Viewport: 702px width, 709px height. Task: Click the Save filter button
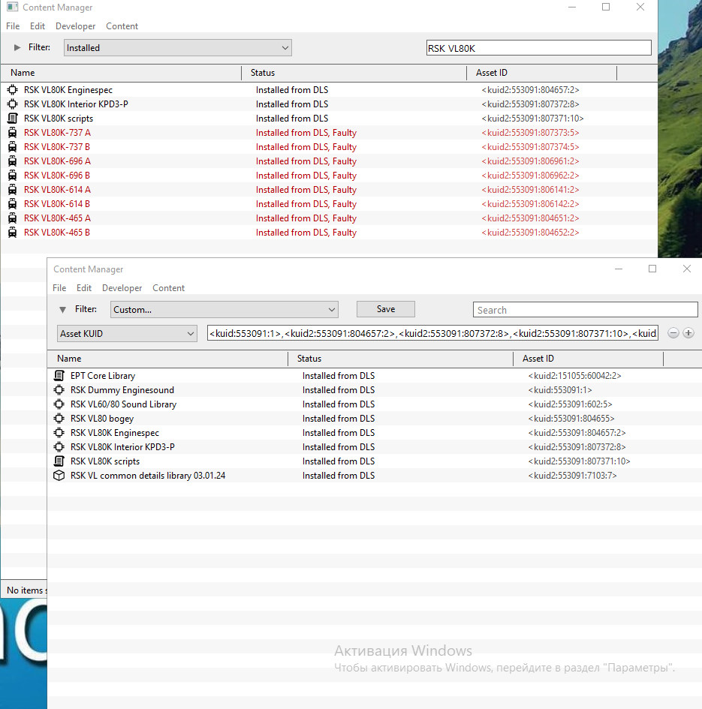(386, 309)
